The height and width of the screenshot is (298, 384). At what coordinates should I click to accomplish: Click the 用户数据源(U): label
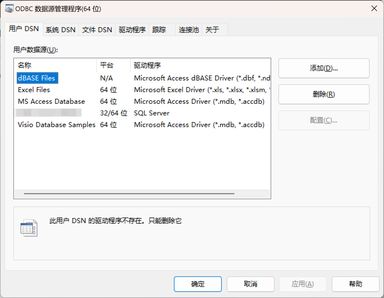pyautogui.click(x=36, y=50)
